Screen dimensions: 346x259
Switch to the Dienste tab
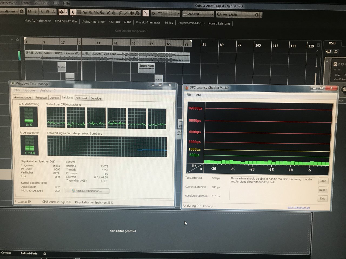point(54,98)
